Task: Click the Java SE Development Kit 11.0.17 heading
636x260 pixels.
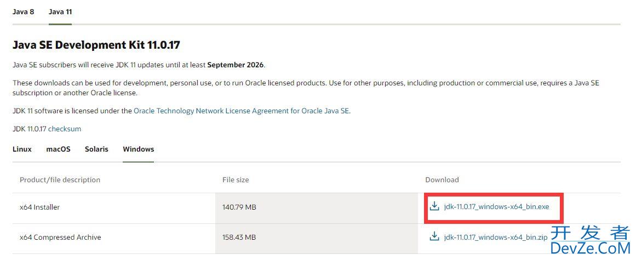Action: tap(96, 45)
